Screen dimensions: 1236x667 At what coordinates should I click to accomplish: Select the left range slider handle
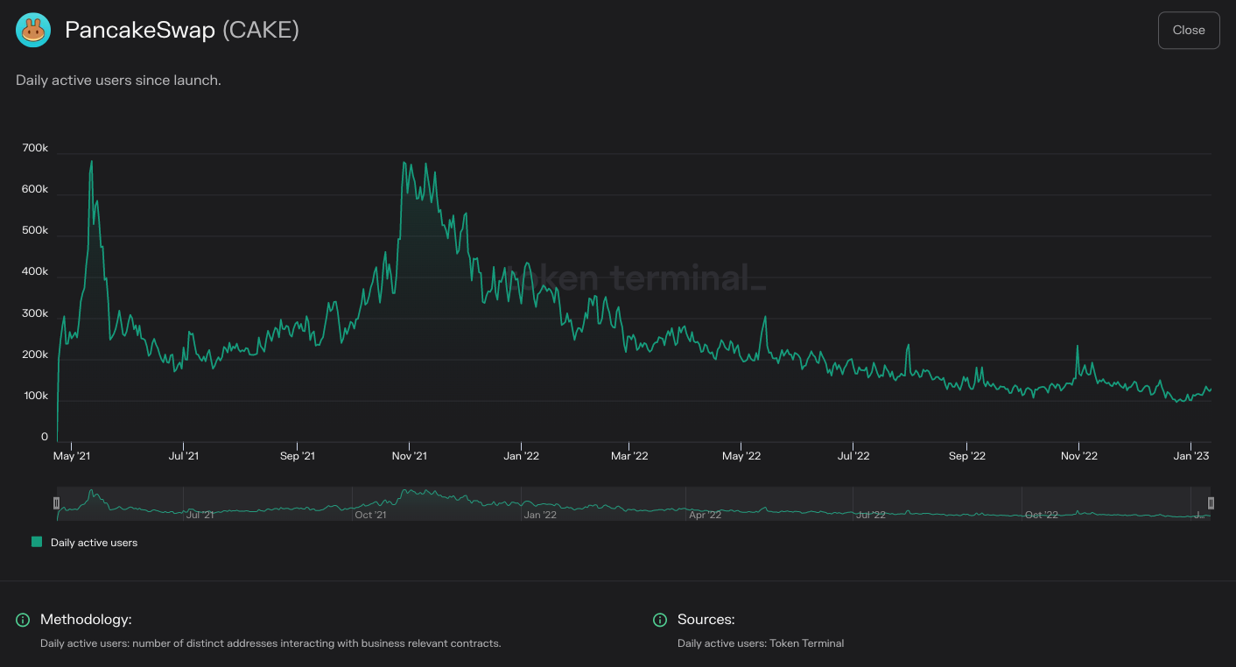[x=57, y=502]
